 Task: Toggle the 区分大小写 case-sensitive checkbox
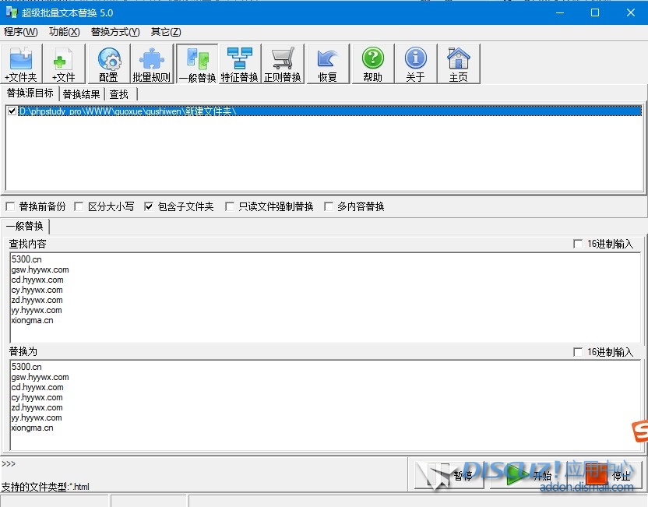pos(79,207)
